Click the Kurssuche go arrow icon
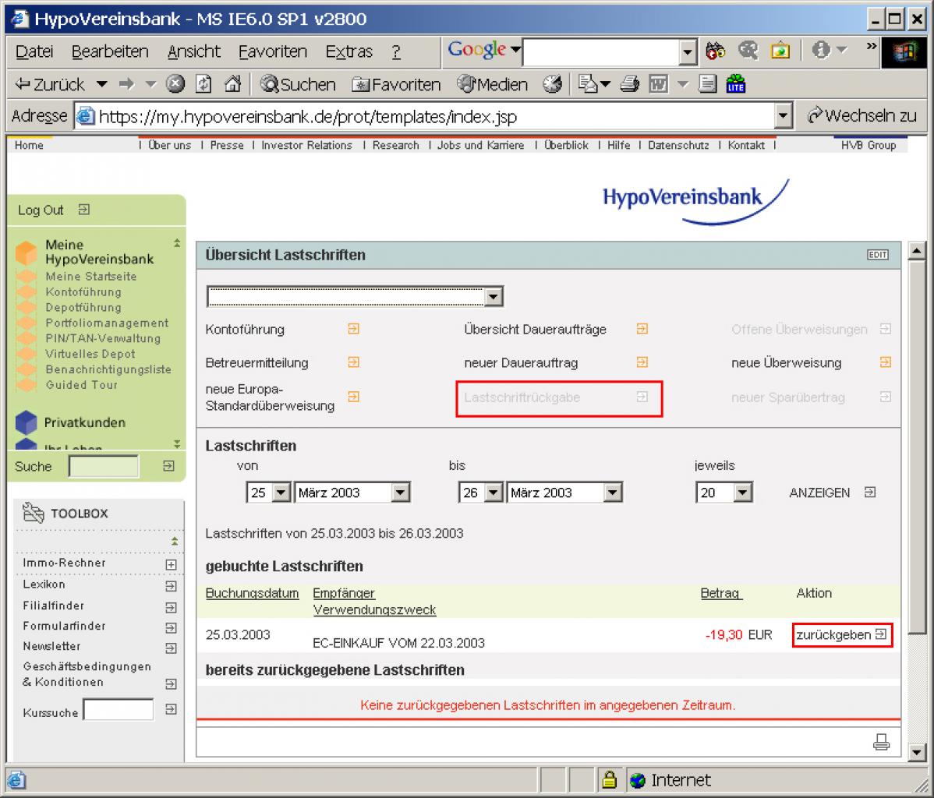 click(171, 708)
